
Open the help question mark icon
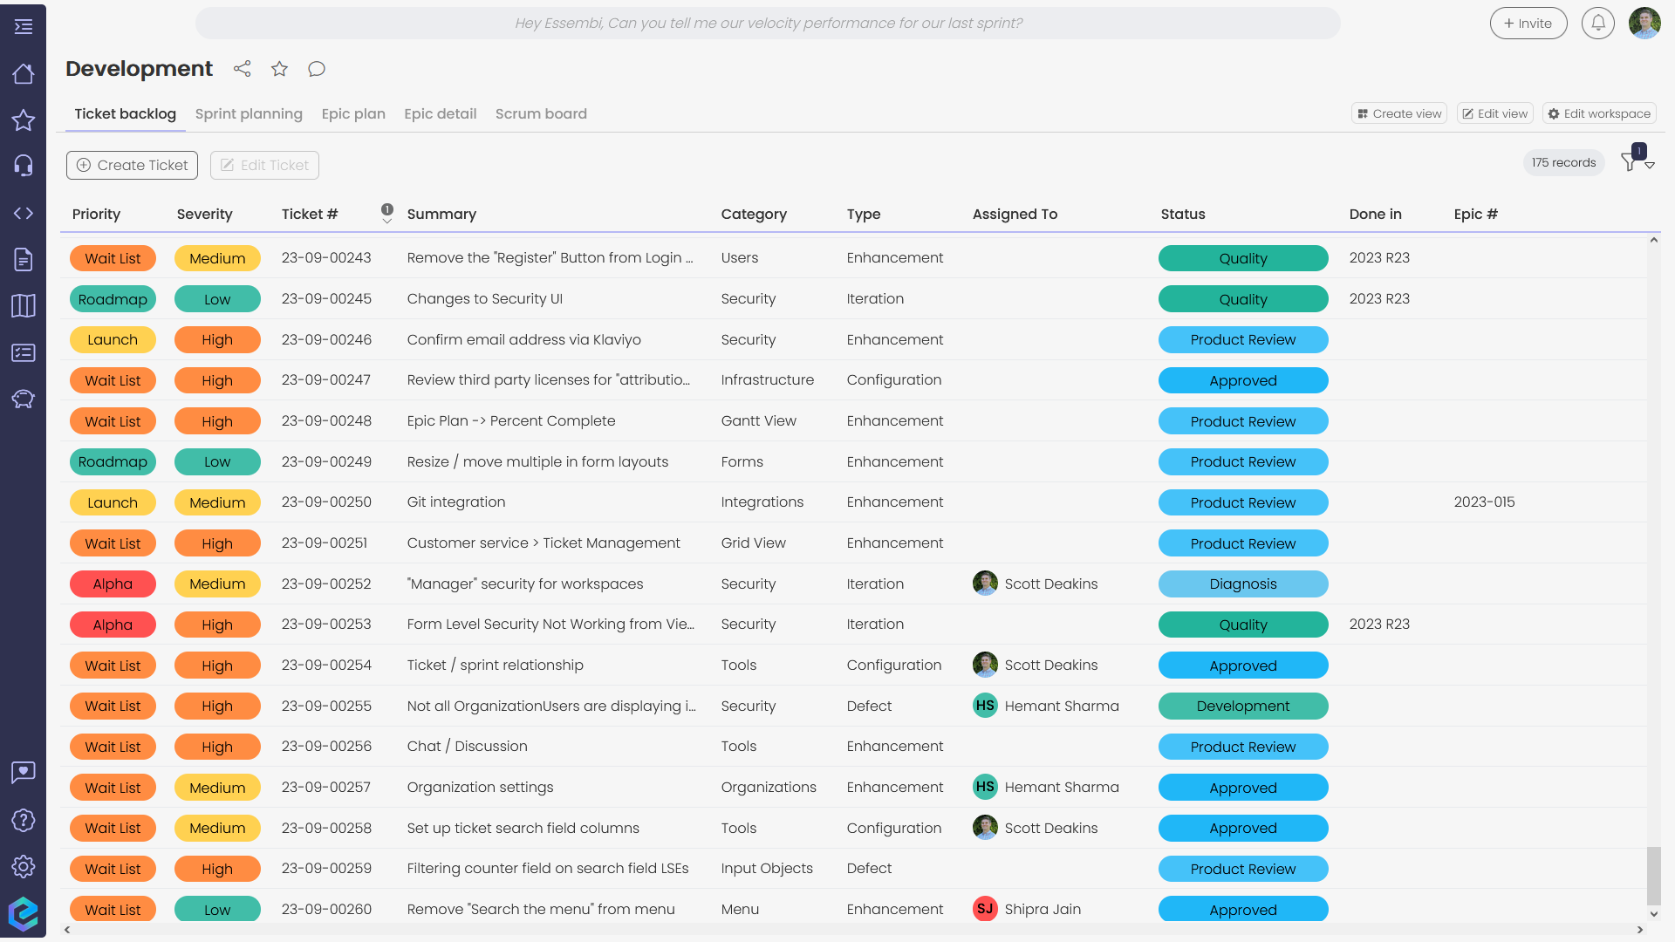[x=24, y=820]
